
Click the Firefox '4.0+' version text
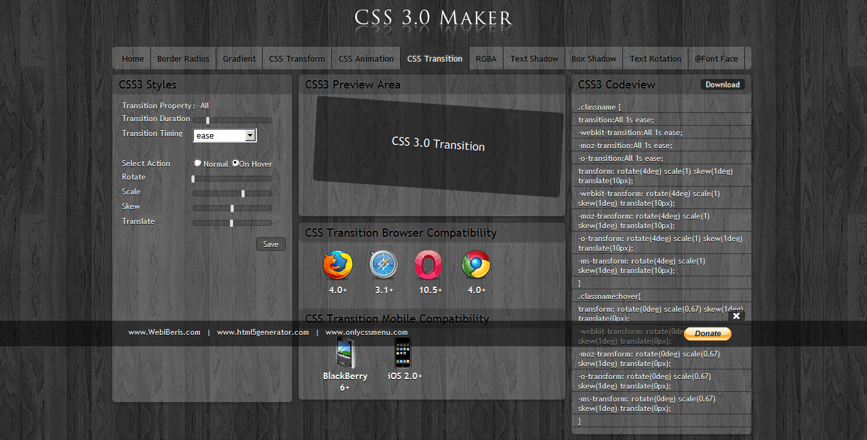pos(338,290)
